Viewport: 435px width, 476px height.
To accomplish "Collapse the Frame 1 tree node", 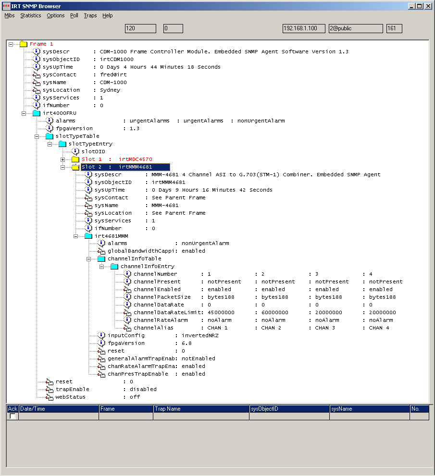I will point(11,44).
